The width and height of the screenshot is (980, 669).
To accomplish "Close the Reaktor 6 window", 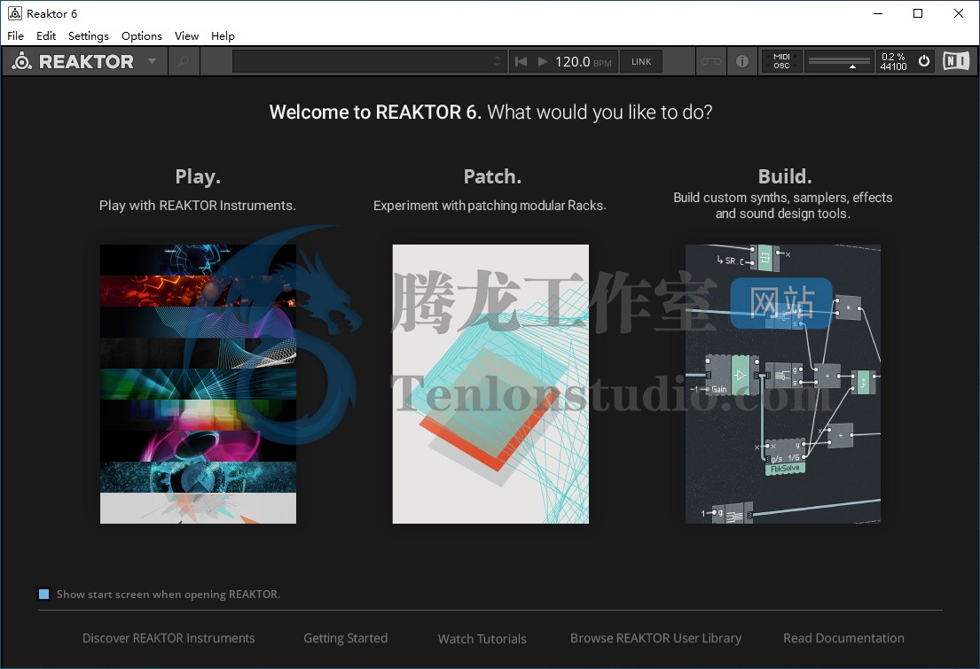I will pyautogui.click(x=958, y=13).
